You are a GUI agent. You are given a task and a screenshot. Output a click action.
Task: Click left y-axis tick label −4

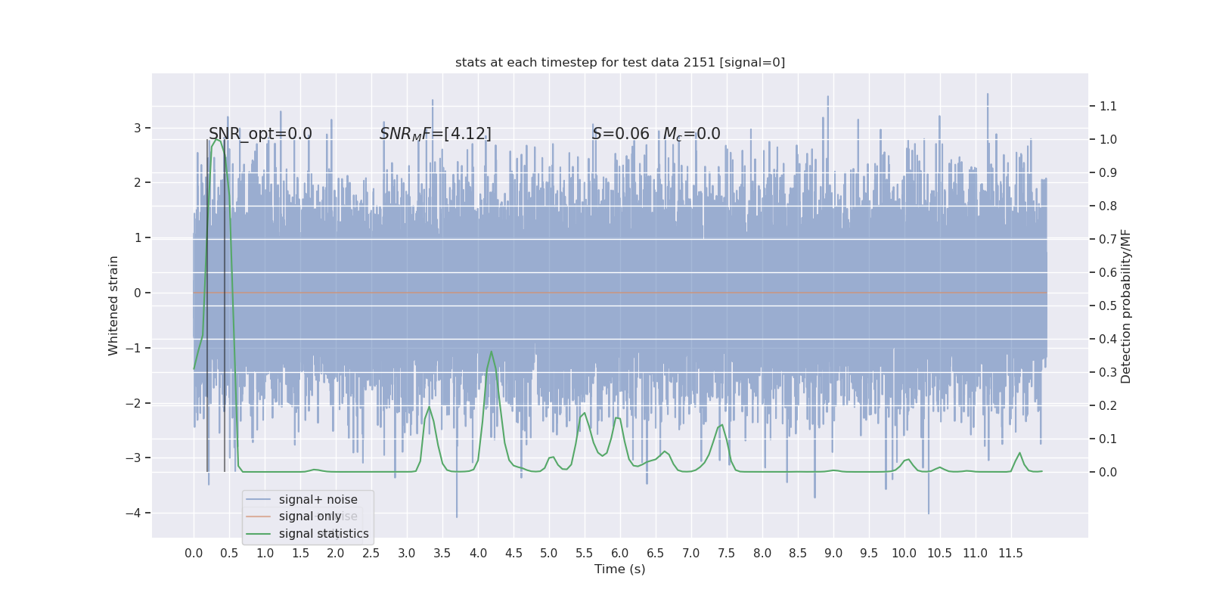pyautogui.click(x=133, y=513)
